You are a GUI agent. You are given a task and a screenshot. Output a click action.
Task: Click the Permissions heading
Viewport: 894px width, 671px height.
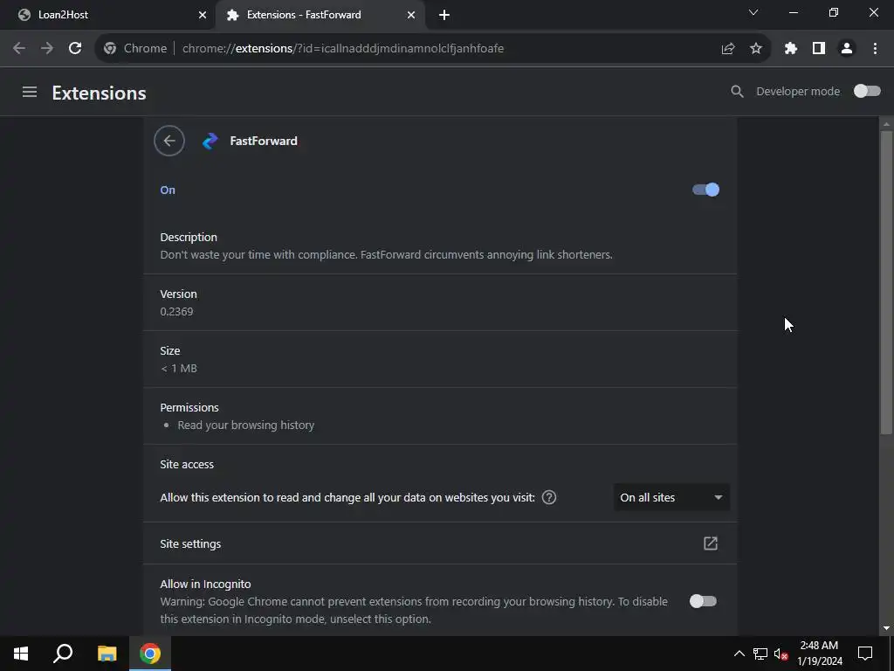click(x=189, y=407)
